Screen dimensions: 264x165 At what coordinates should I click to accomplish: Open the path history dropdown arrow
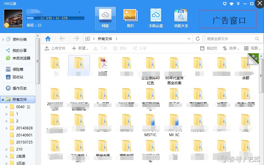(189, 39)
